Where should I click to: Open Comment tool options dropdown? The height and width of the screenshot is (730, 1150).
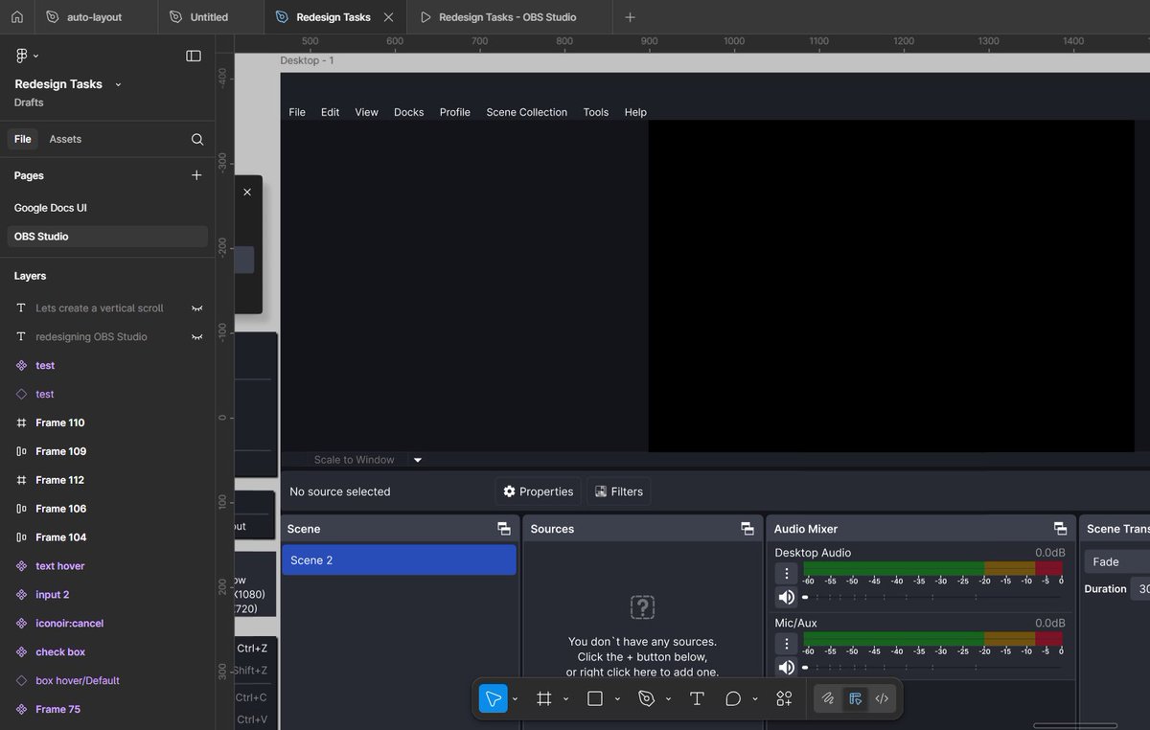click(x=755, y=699)
